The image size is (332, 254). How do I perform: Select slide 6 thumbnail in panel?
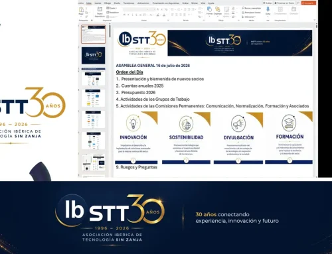coord(94,141)
